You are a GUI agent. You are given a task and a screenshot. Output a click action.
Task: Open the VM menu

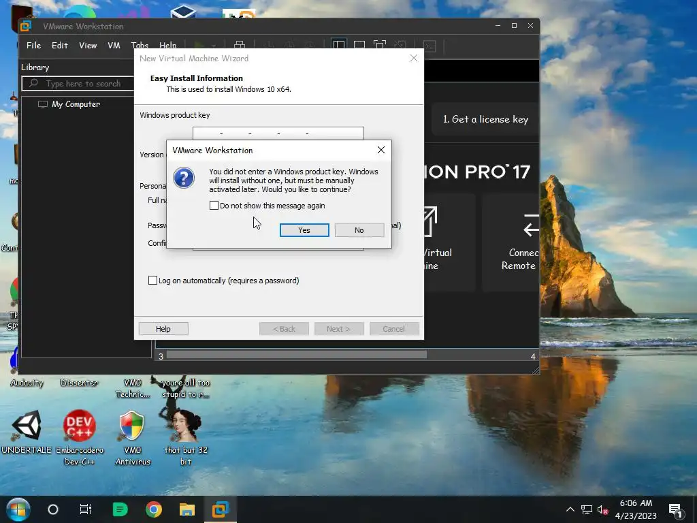(114, 46)
